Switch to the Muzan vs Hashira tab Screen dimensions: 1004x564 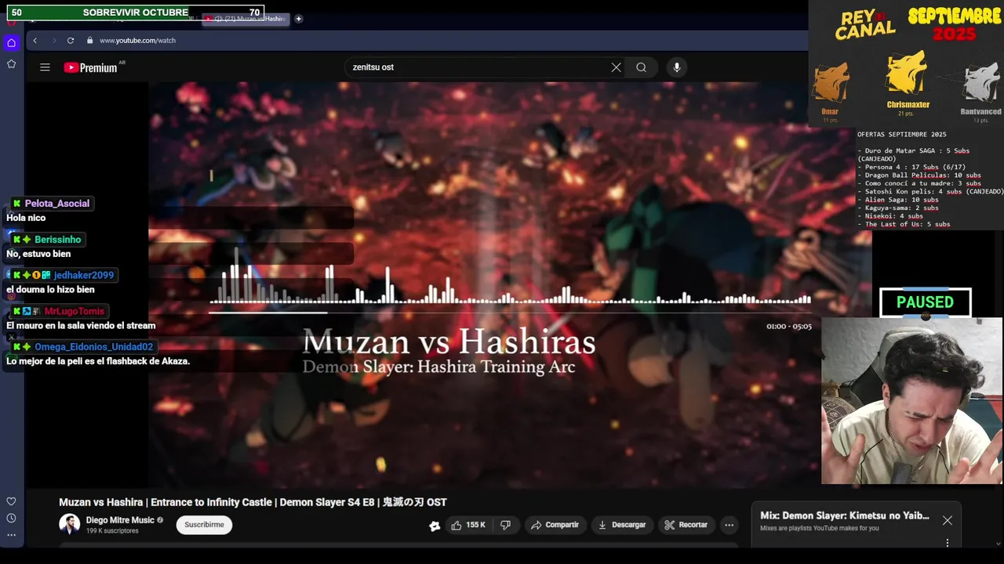pos(246,19)
